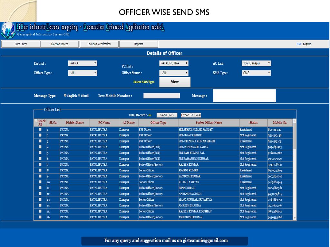The image size is (330, 247).
Task: Open the Data Entry menu
Action: point(21,44)
